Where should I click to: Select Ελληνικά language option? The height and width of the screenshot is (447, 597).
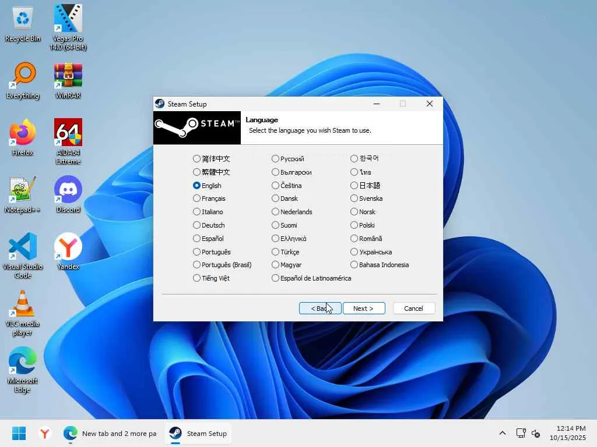pyautogui.click(x=289, y=238)
